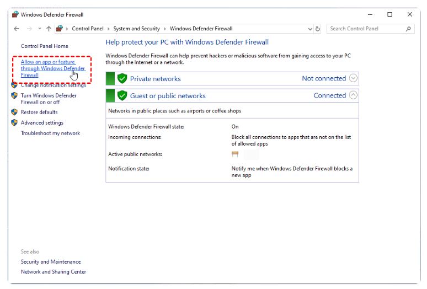Turn Windows Defender Firewall on or off

pyautogui.click(x=49, y=99)
